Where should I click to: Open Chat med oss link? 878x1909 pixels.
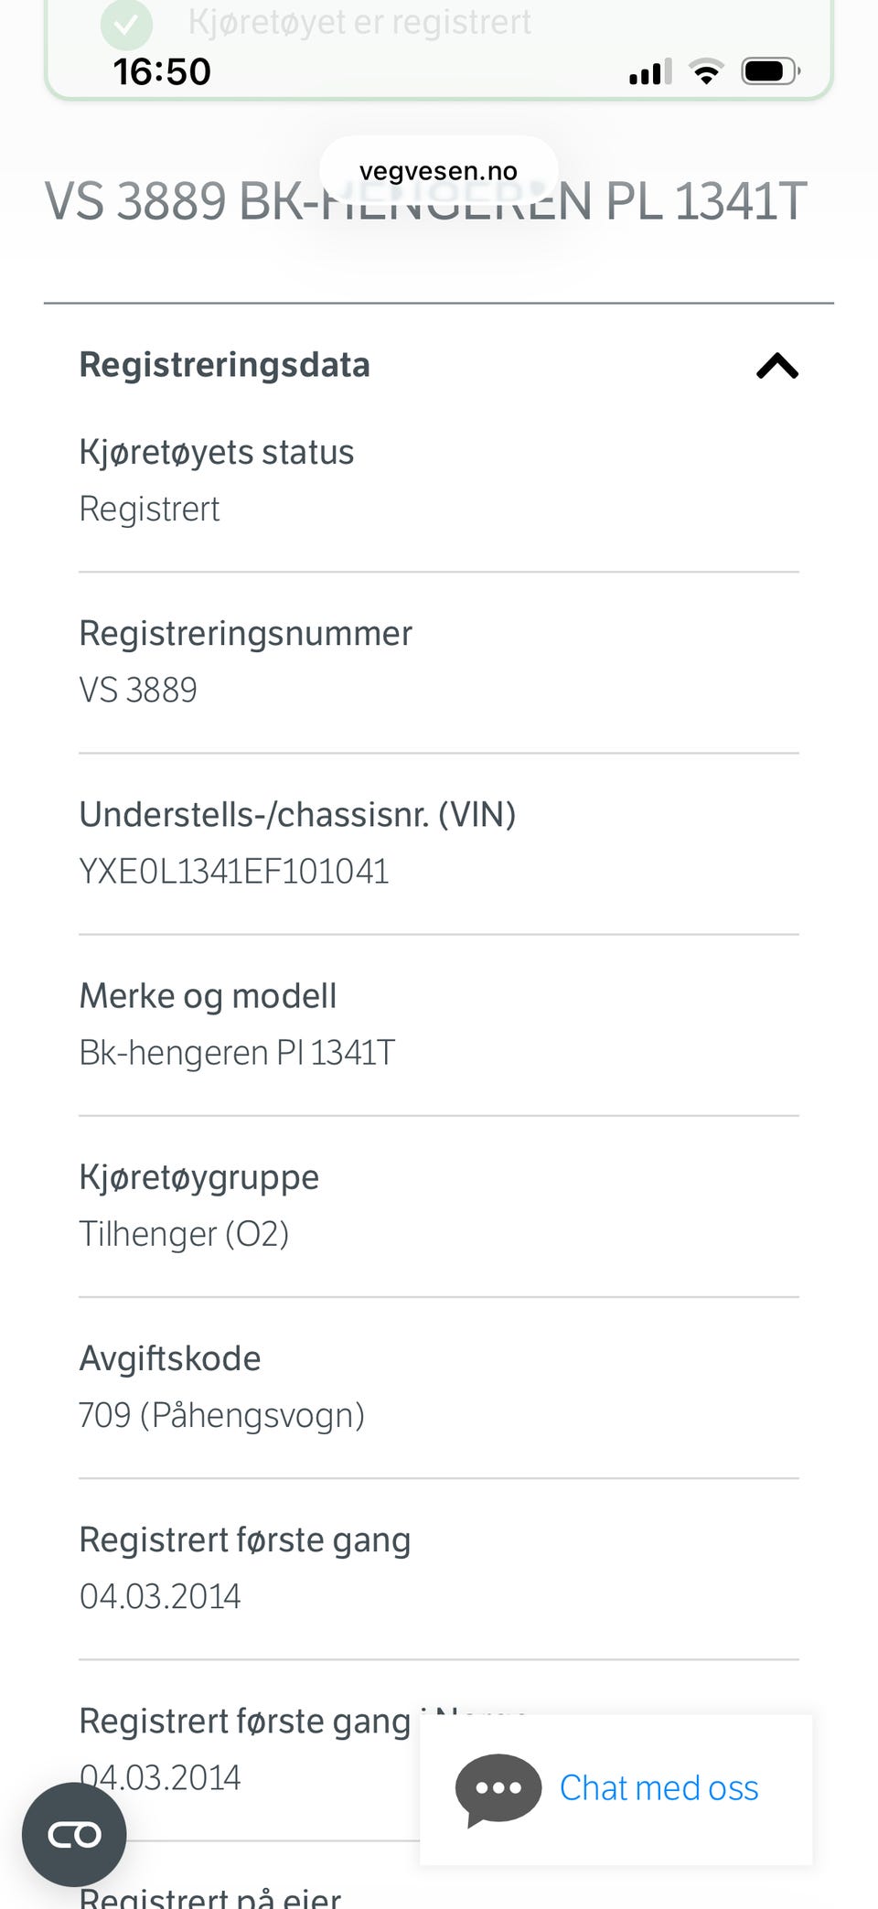point(658,1788)
